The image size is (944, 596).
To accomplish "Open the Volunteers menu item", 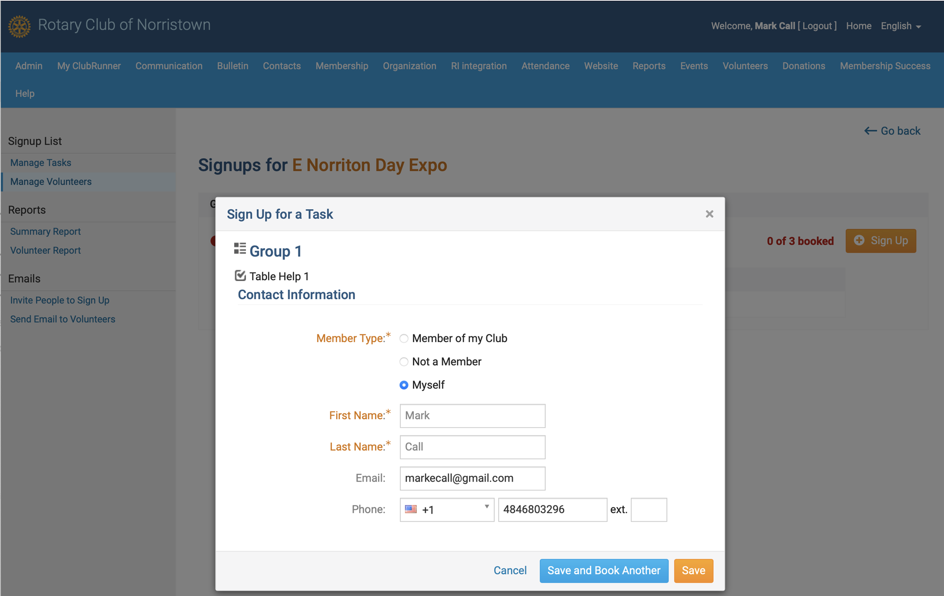I will pos(745,66).
